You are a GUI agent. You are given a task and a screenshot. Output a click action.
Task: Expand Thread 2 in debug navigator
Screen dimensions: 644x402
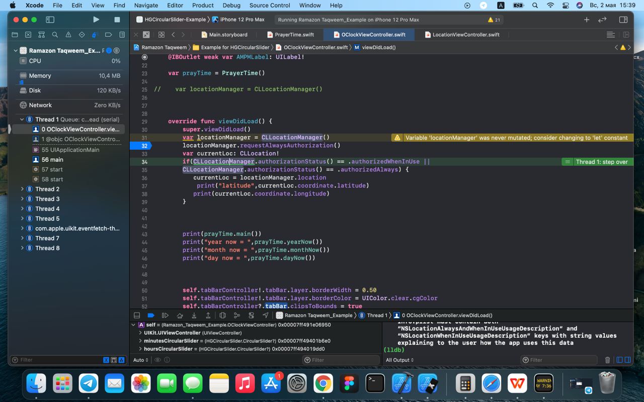(x=22, y=189)
